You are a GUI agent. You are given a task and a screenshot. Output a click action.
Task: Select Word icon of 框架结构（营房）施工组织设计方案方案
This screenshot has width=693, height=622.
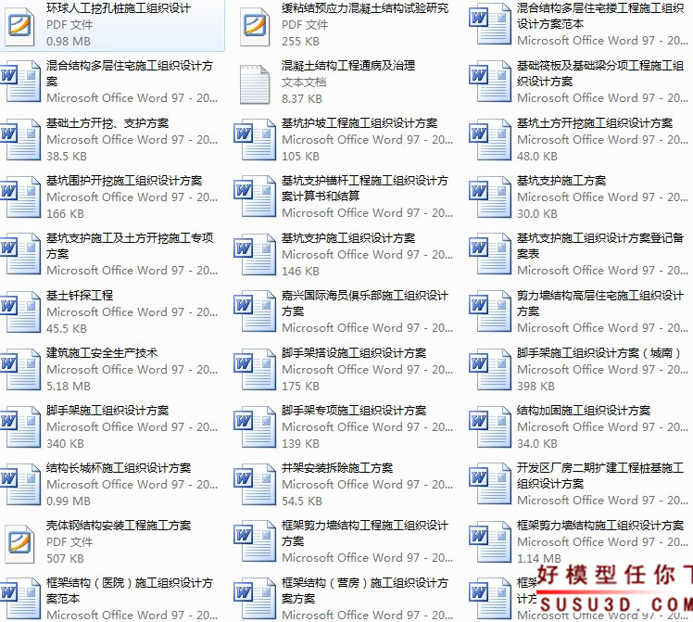click(255, 599)
